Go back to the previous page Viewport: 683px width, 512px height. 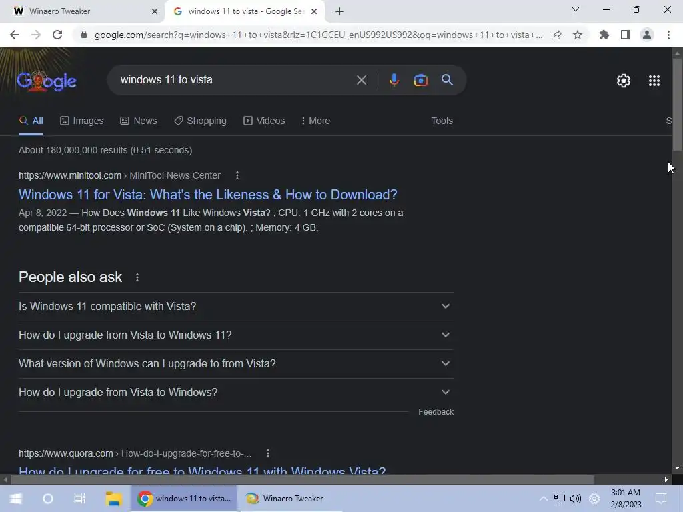click(x=15, y=35)
